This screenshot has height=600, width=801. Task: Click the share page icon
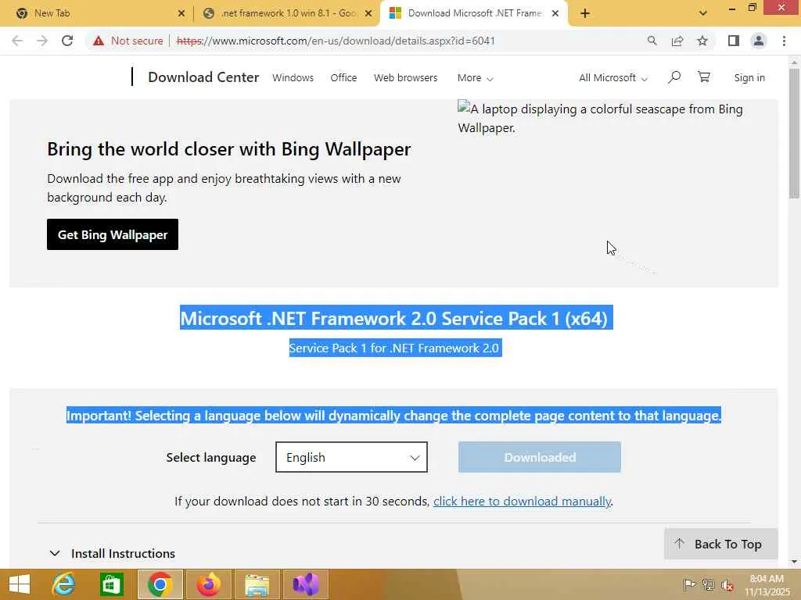677,41
